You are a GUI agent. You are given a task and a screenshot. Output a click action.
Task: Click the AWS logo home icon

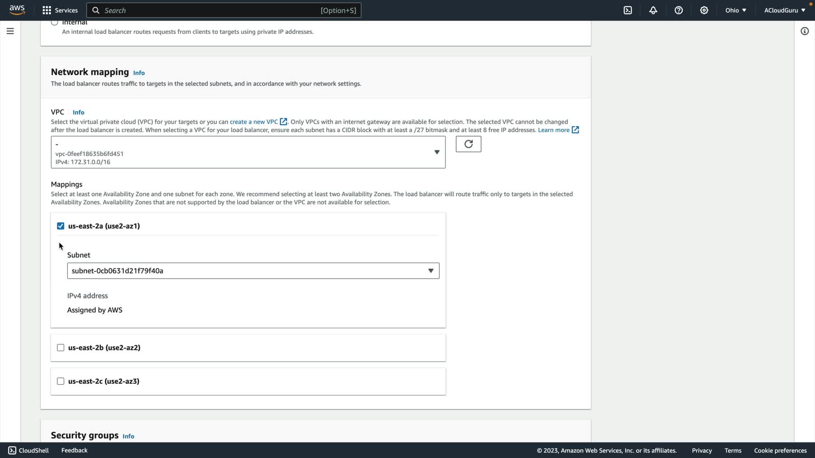17,10
